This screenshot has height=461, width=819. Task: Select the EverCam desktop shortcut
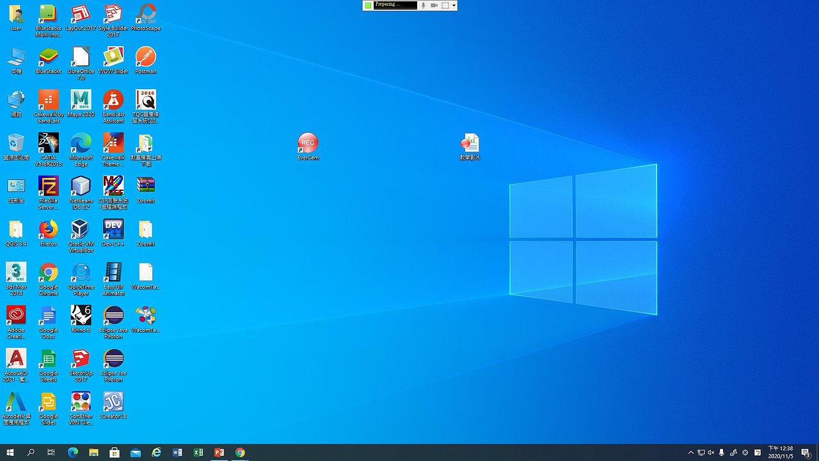[308, 147]
